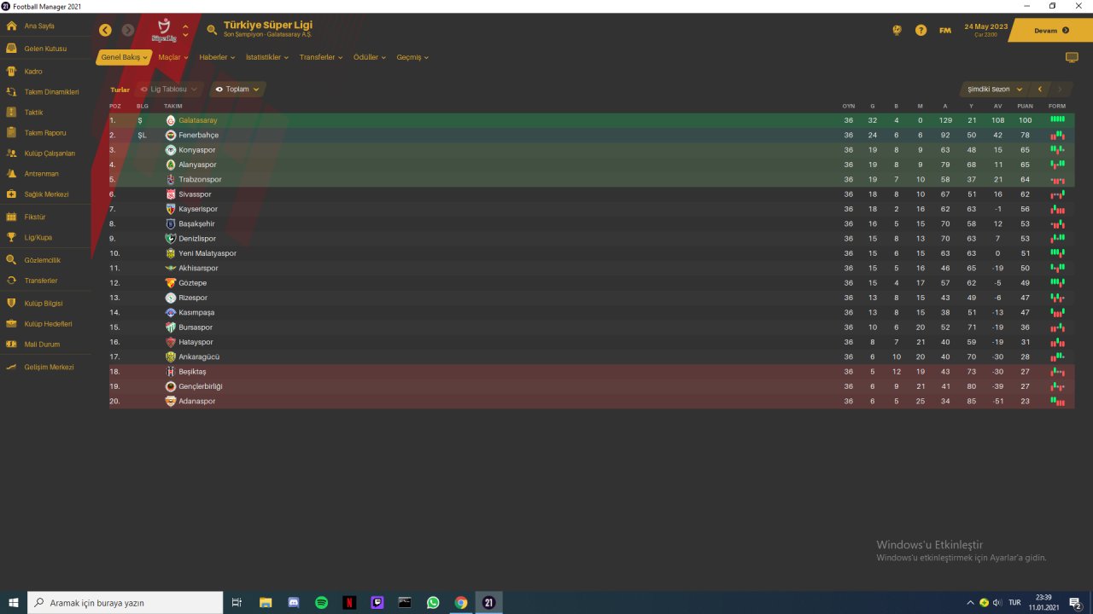Expand the İstatistikler dropdown menu
Image resolution: width=1093 pixels, height=614 pixels.
[x=267, y=57]
